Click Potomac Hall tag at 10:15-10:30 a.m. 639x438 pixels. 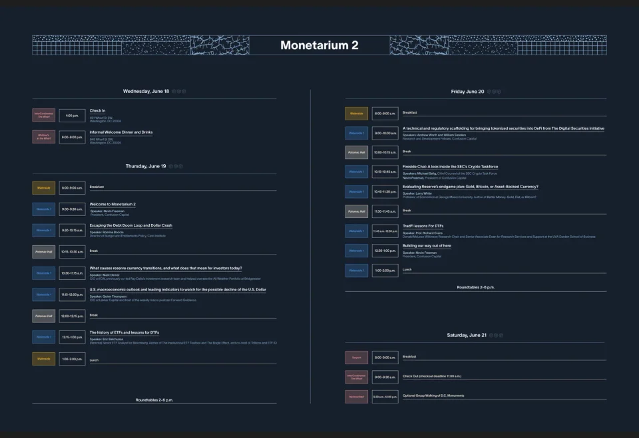(x=44, y=252)
